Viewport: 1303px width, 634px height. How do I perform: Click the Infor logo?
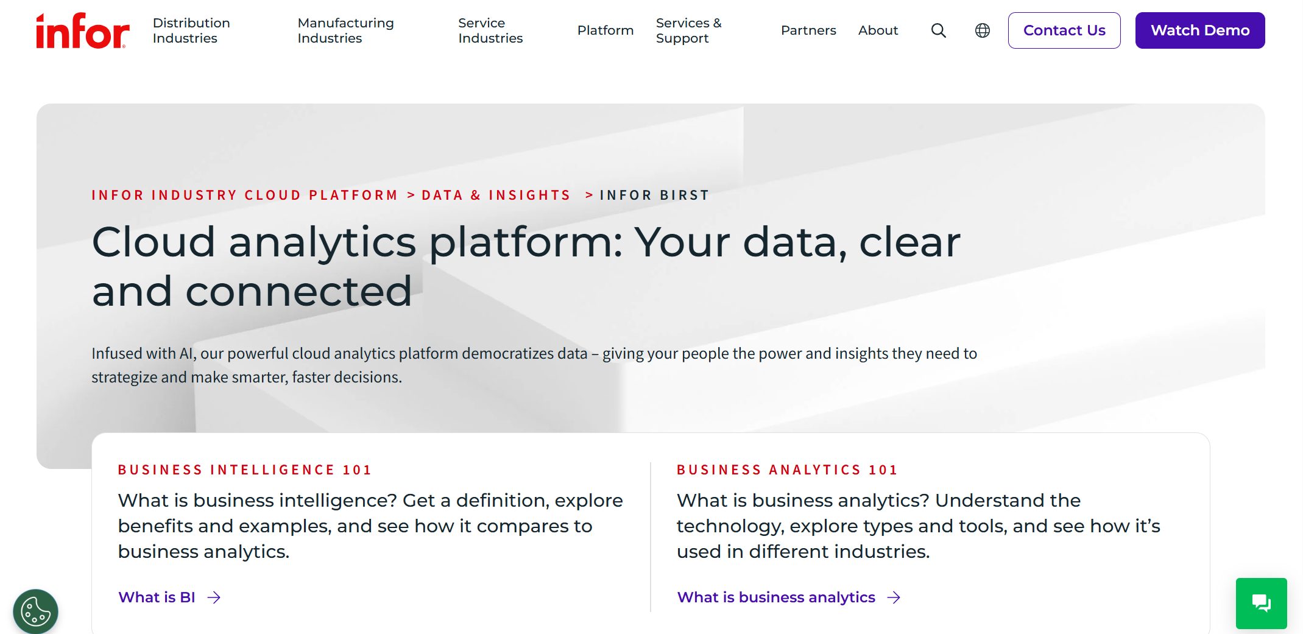tap(82, 31)
